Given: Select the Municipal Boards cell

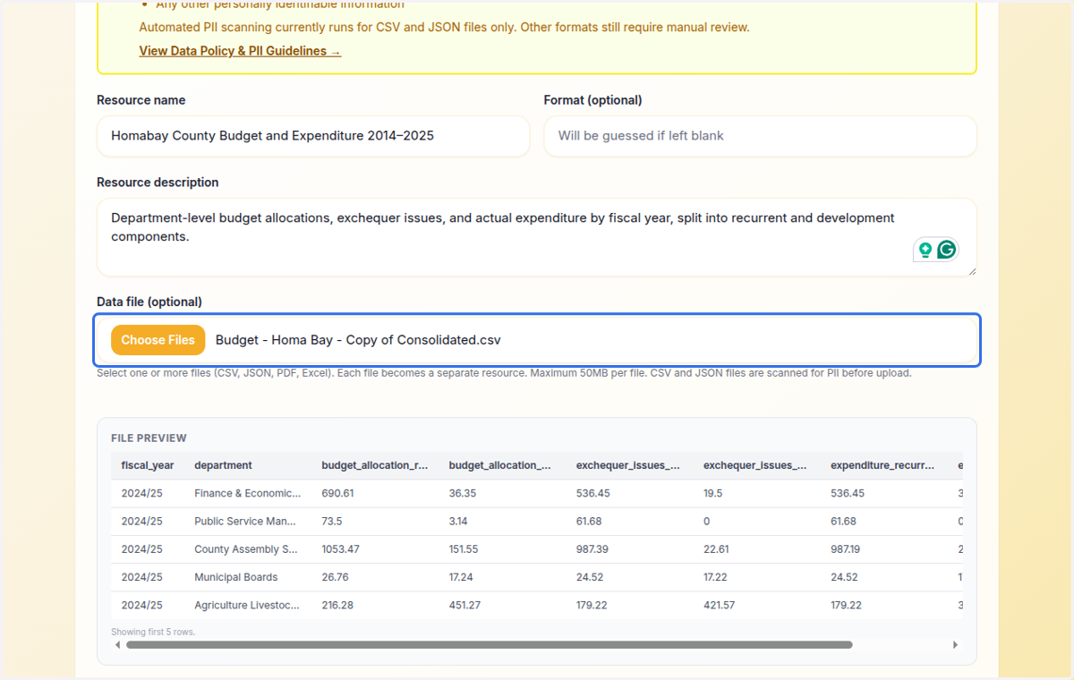Looking at the screenshot, I should (x=235, y=577).
